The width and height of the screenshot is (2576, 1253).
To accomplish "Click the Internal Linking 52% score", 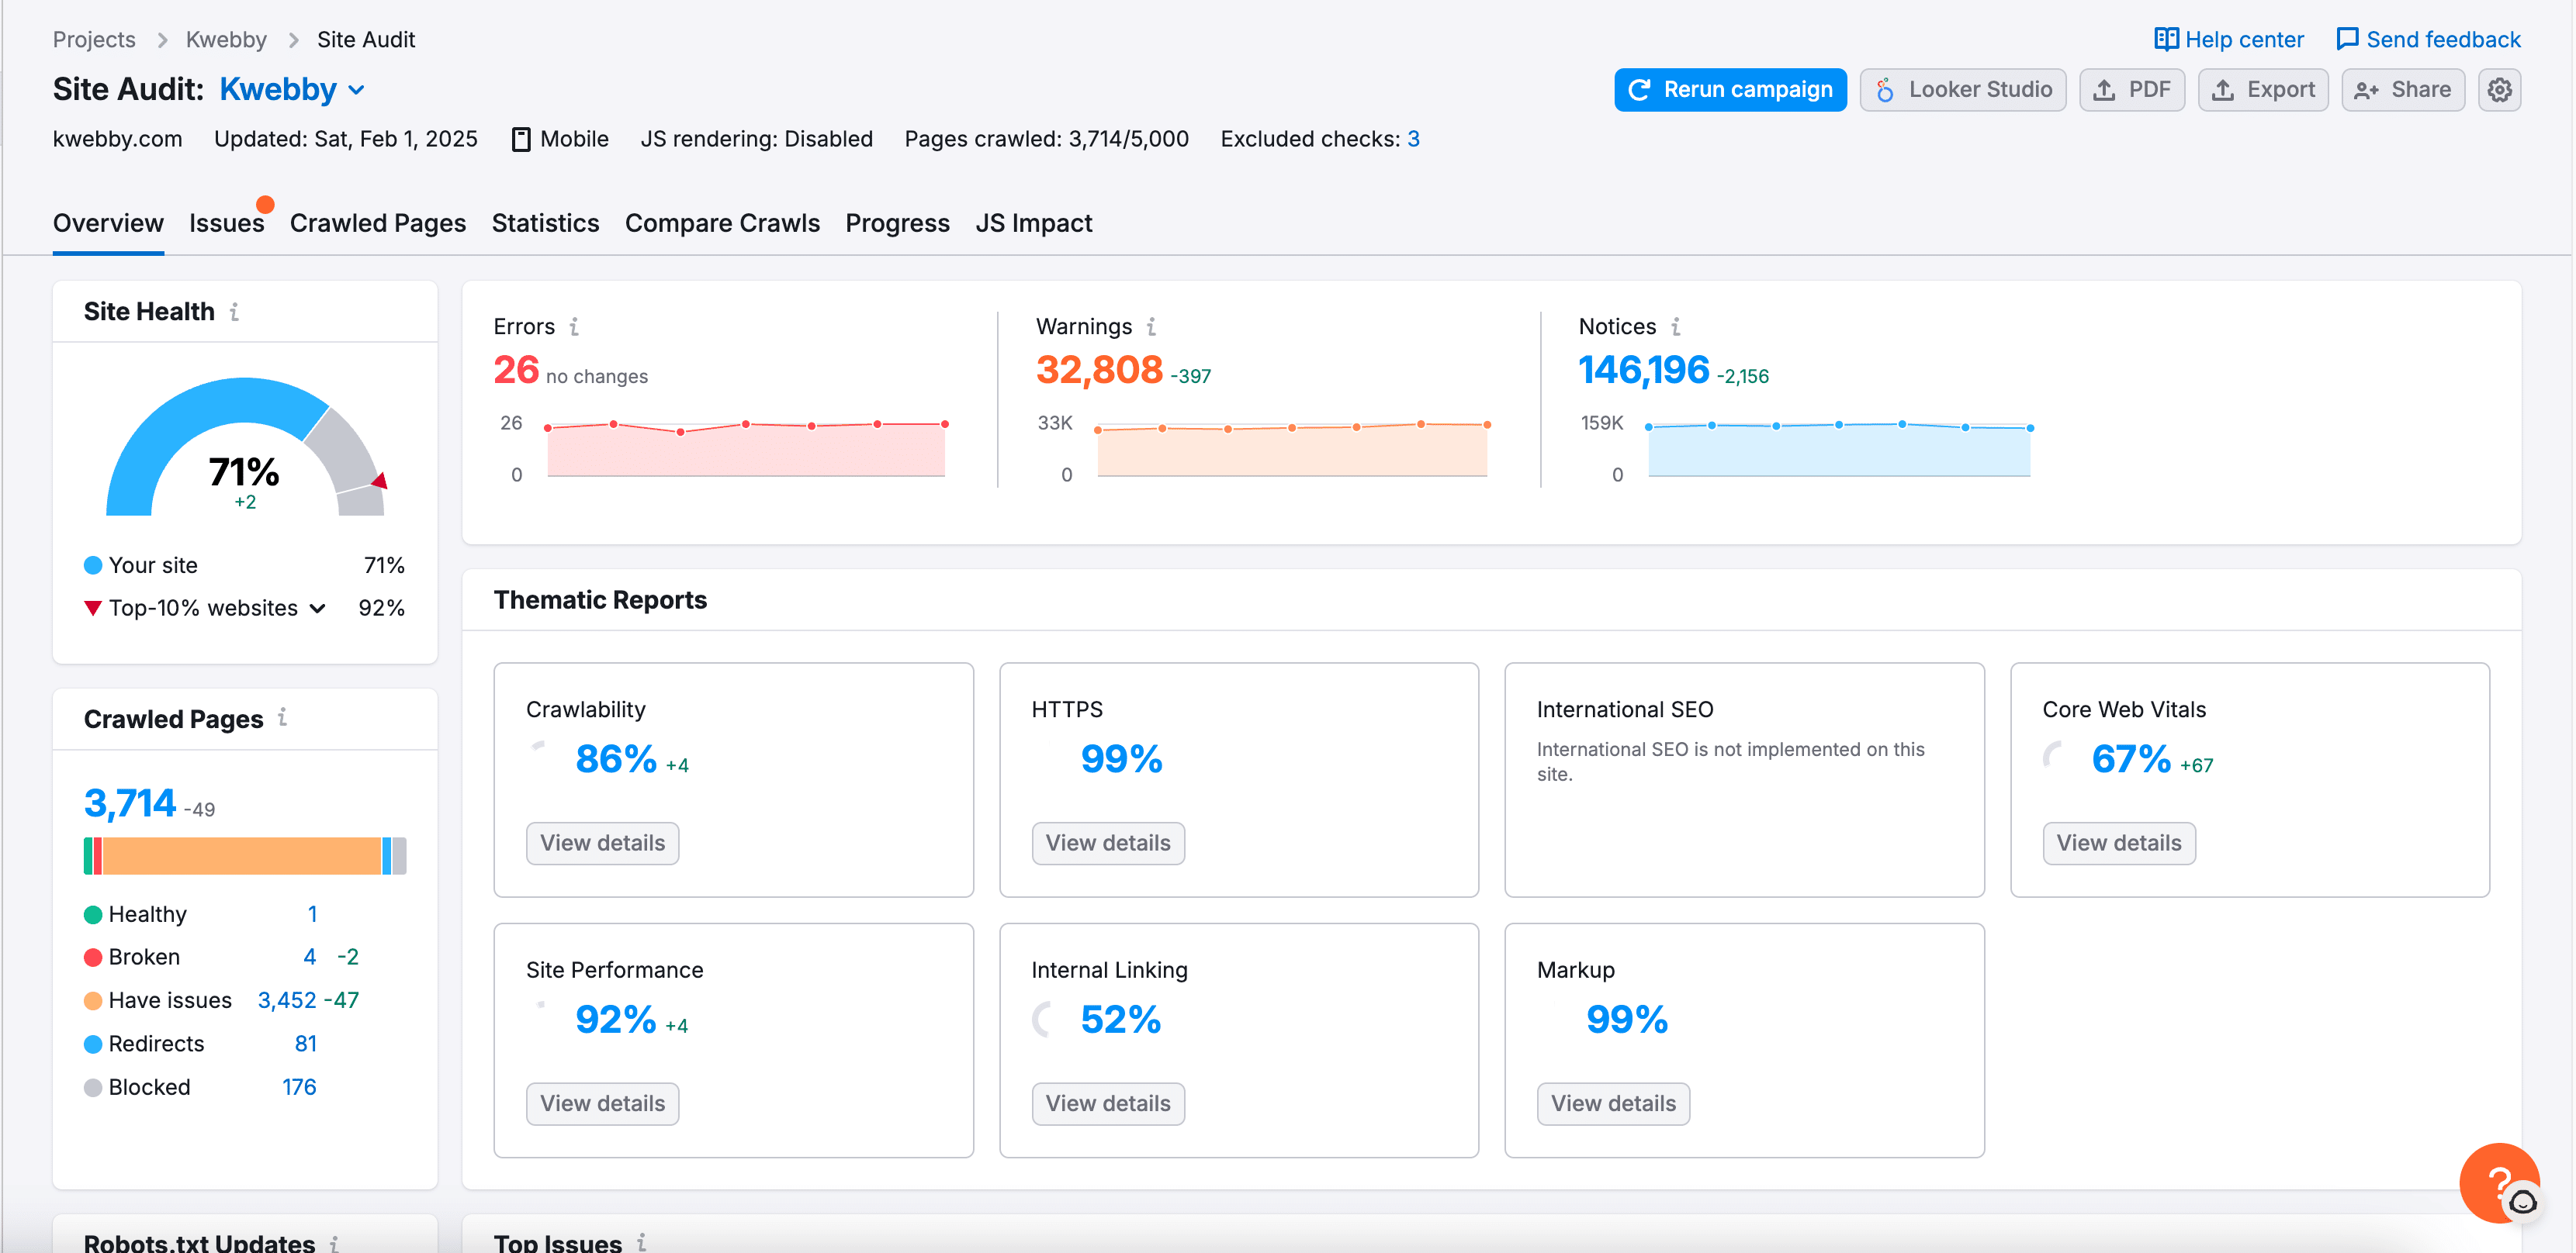I will (x=1120, y=1020).
